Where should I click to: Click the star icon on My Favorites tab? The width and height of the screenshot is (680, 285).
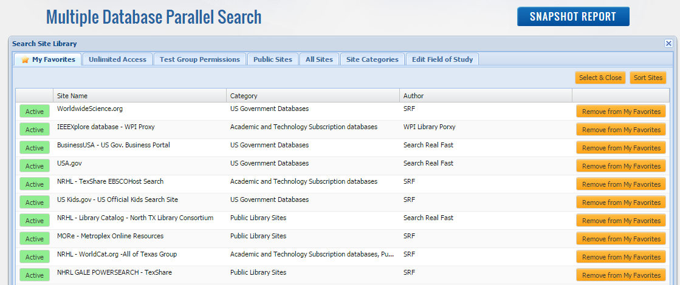(x=25, y=59)
